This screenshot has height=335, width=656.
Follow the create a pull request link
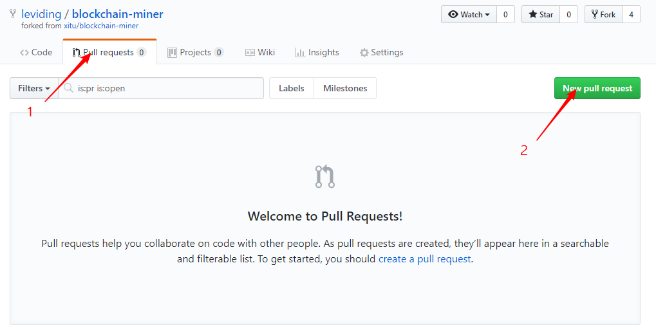(425, 259)
